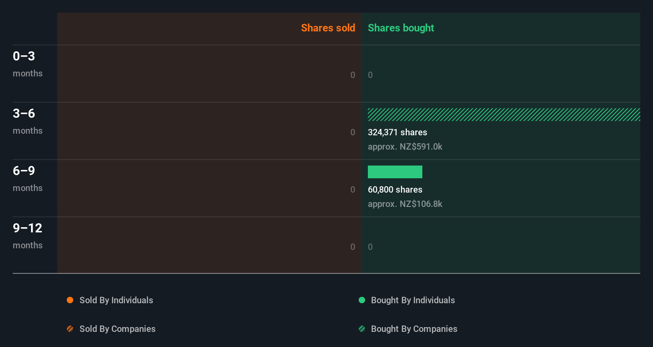The width and height of the screenshot is (653, 347).
Task: Click the 324,371 shares value
Action: point(397,132)
